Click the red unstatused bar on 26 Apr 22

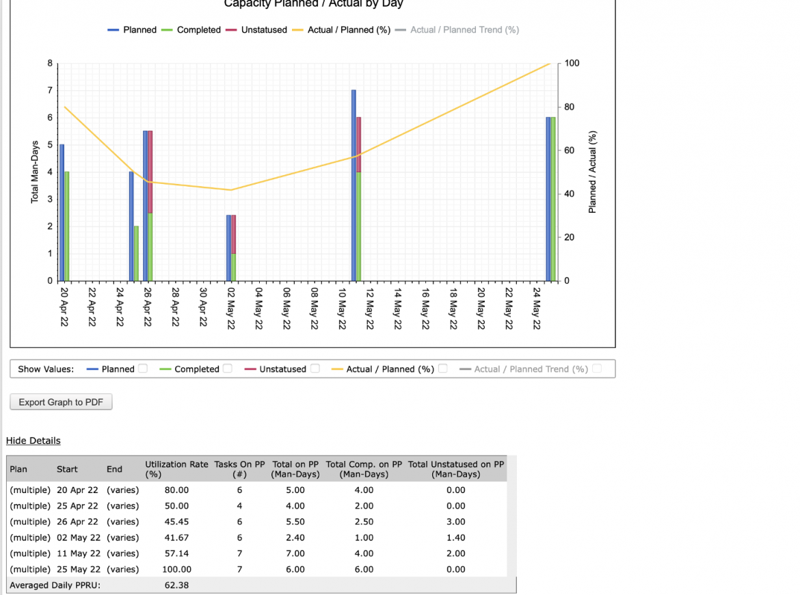click(x=150, y=172)
